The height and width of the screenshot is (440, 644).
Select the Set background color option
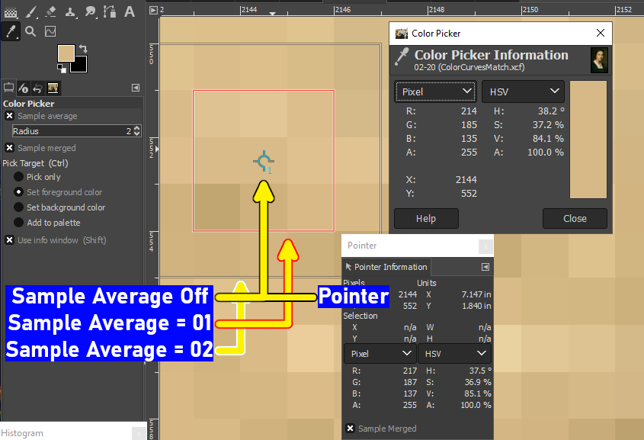coord(18,207)
